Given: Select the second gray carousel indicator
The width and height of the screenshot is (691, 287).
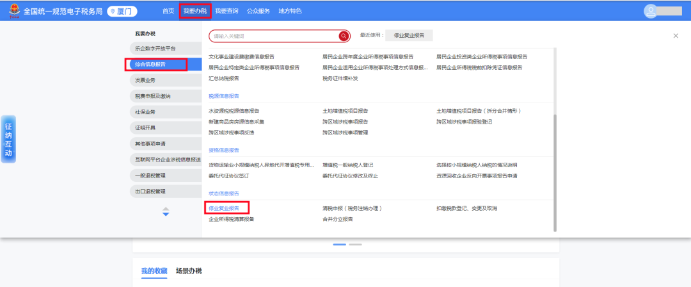Looking at the screenshot, I should point(355,244).
